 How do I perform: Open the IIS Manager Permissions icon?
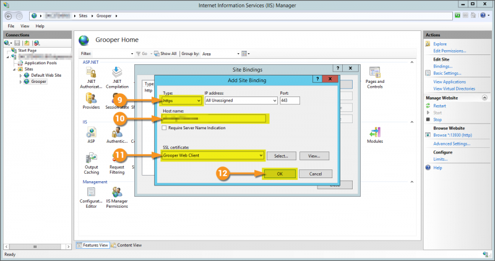[x=117, y=192]
